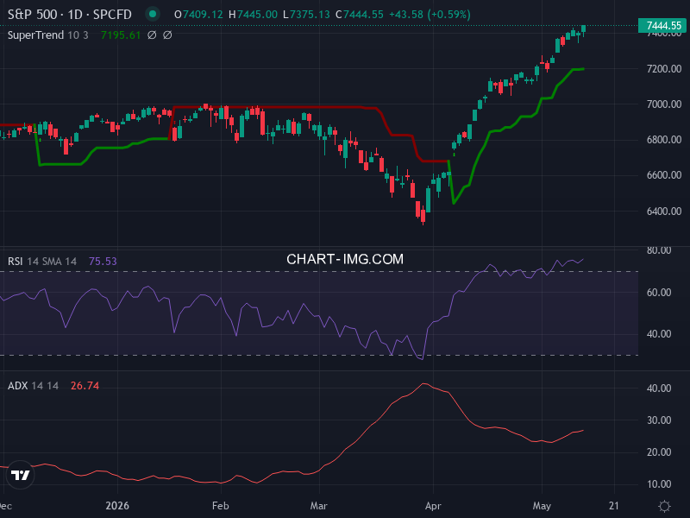Screen dimensions: 690x518
Task: Click the RSI 40.00 axis label
Action: [x=659, y=334]
